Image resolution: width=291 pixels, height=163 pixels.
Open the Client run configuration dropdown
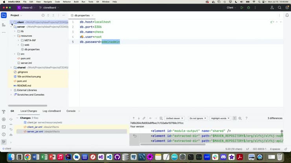231,7
